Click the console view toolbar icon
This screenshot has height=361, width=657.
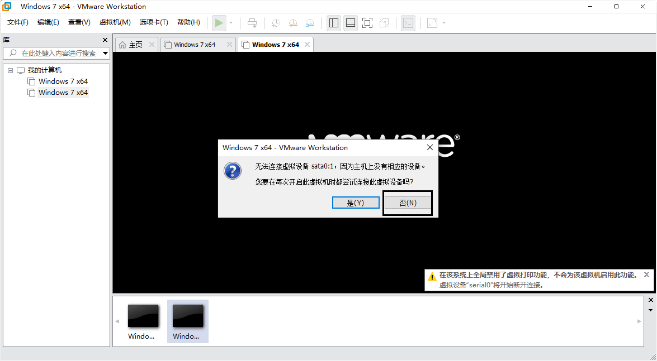(408, 23)
